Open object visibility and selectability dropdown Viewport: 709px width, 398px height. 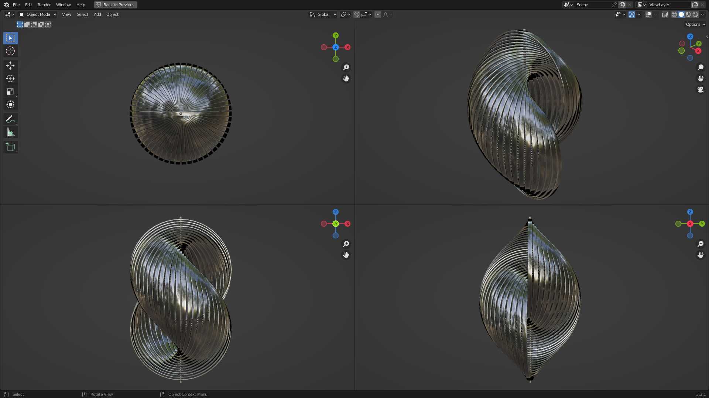pyautogui.click(x=620, y=14)
